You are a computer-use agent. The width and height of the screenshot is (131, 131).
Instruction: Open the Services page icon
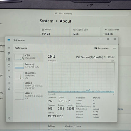9,89
